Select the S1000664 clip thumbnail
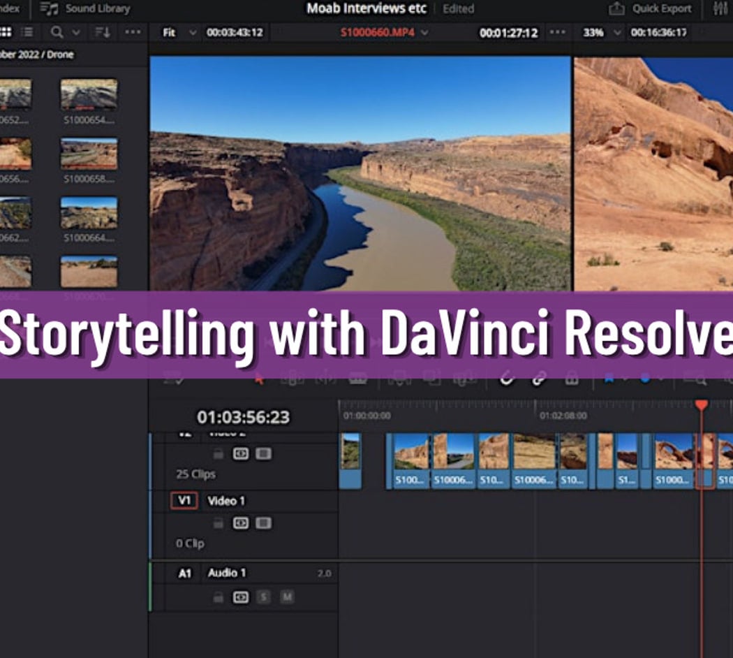The width and height of the screenshot is (733, 658). pyautogui.click(x=89, y=213)
